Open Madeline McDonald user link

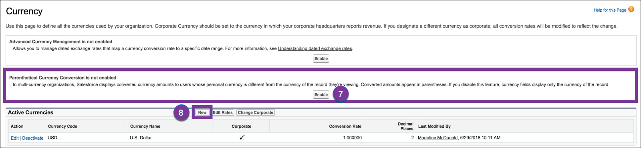[x=437, y=138]
